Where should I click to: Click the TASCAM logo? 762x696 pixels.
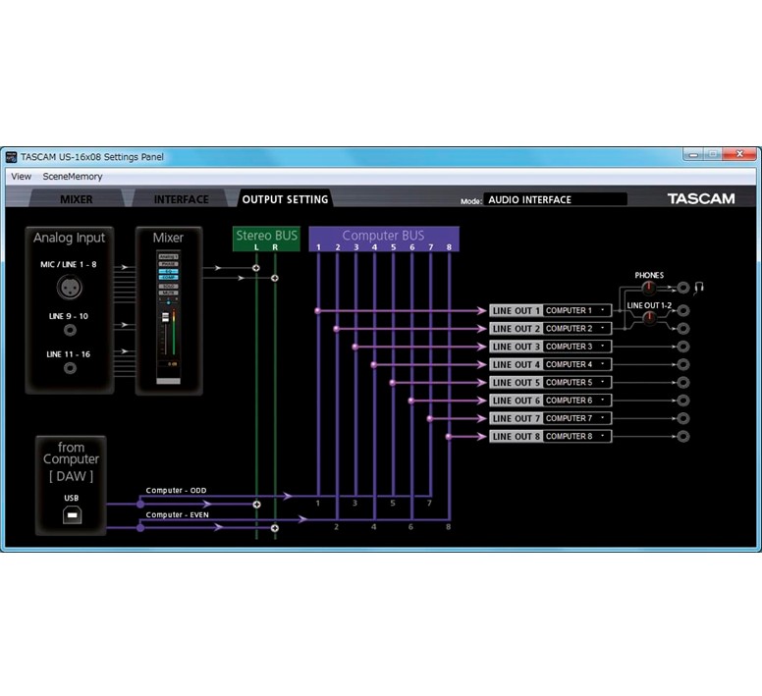pyautogui.click(x=700, y=199)
